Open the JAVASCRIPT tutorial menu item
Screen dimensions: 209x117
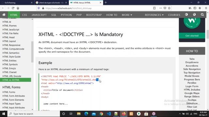pyautogui.click(x=39, y=15)
